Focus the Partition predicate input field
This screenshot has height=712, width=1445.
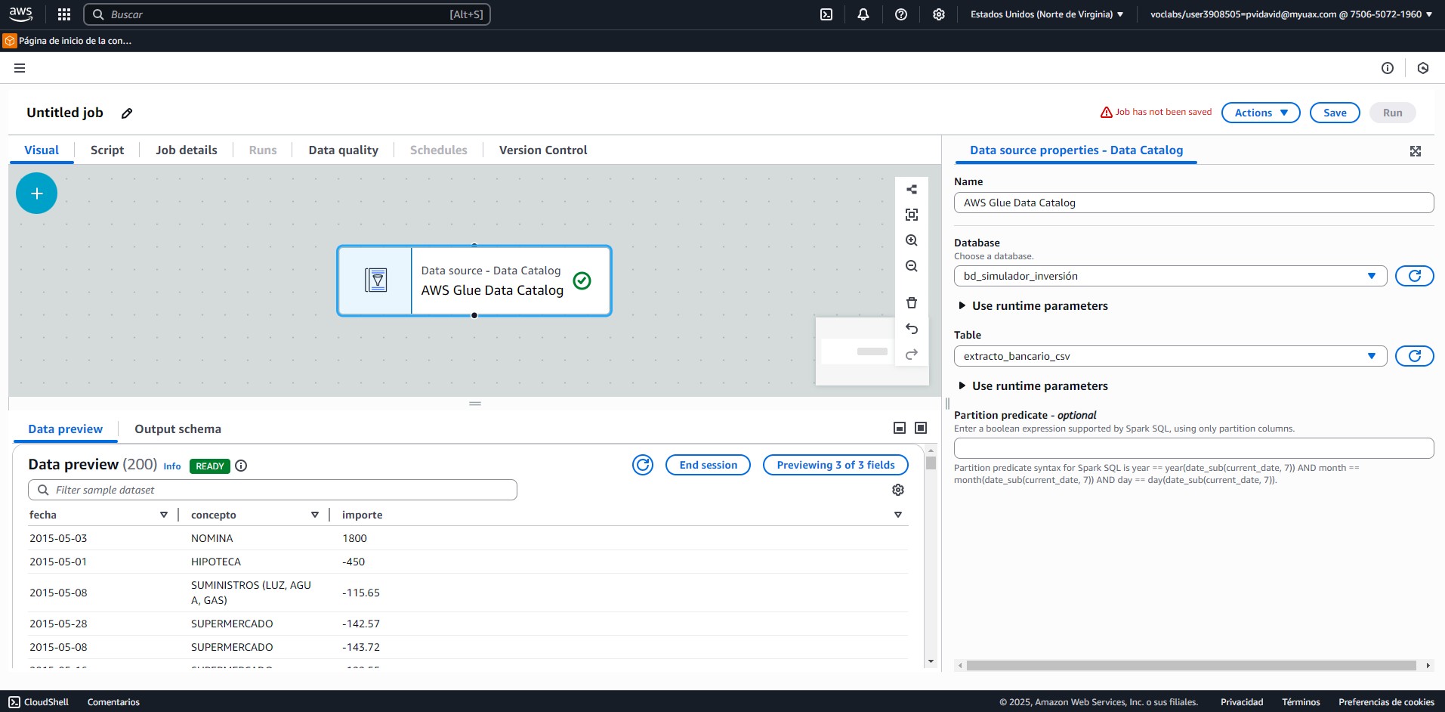[1193, 448]
